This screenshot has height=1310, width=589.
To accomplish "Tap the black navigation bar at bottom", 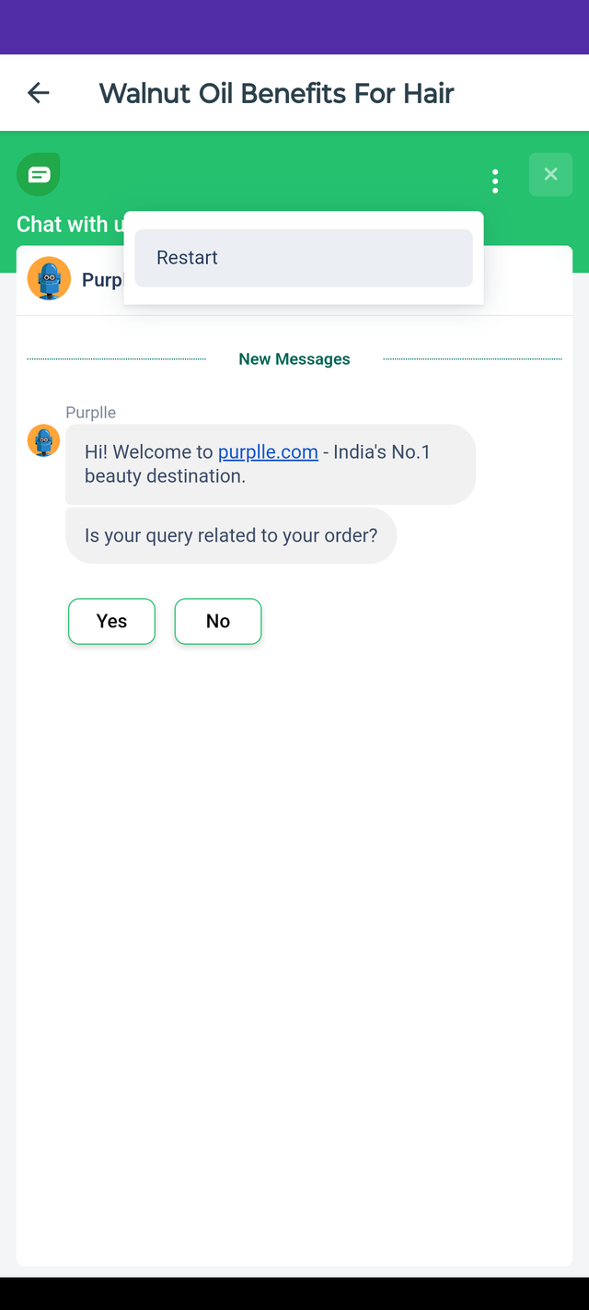I will click(294, 1293).
